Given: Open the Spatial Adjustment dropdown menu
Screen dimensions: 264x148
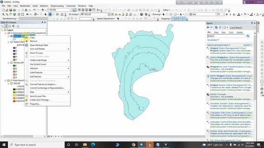Looking at the screenshot, I should 106,18.
